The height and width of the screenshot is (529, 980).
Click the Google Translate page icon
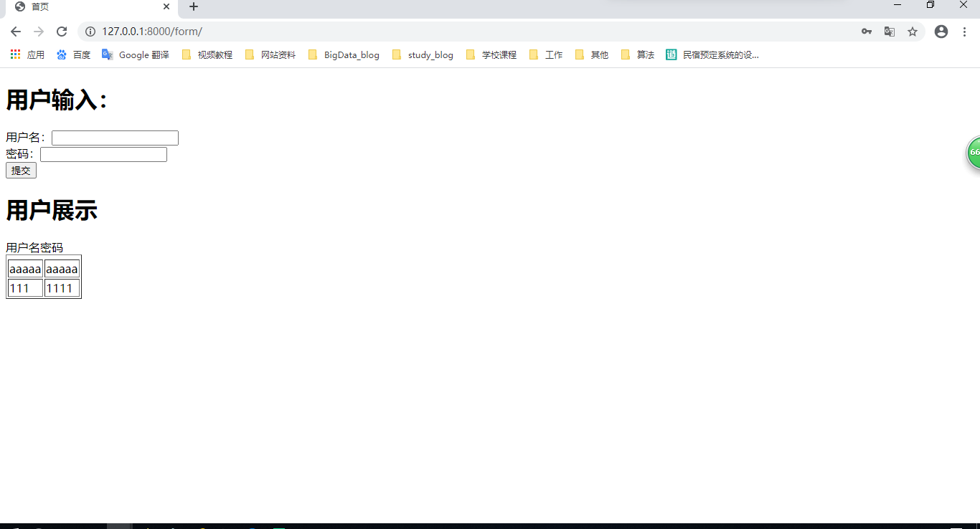[x=890, y=32]
